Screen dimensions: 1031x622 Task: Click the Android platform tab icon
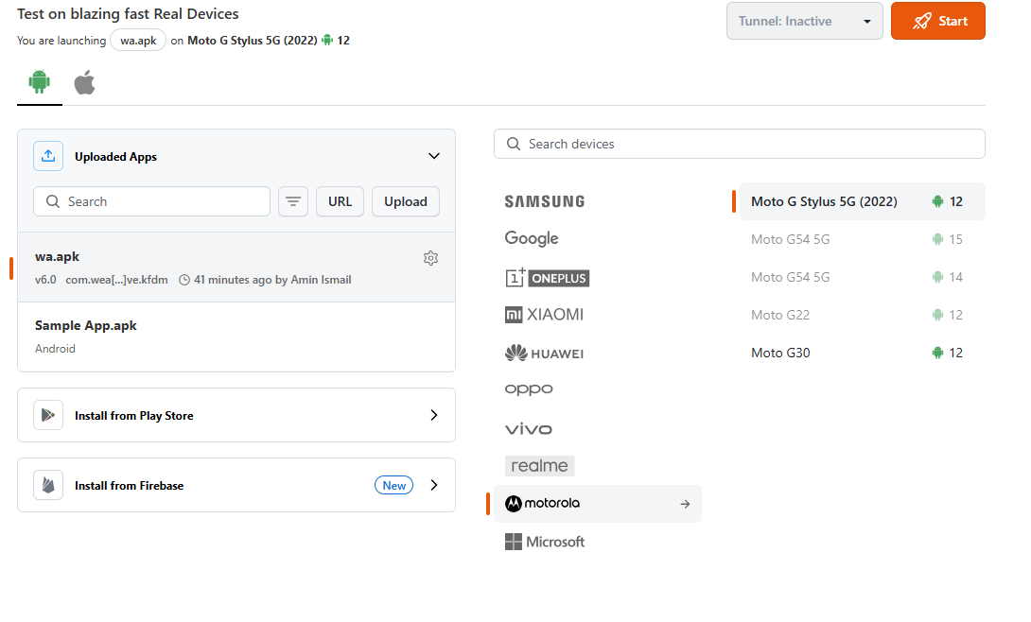pos(39,82)
